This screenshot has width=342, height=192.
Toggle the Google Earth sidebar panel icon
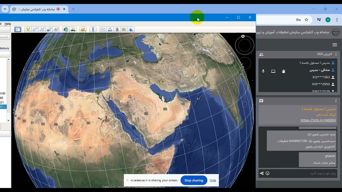coord(18,30)
